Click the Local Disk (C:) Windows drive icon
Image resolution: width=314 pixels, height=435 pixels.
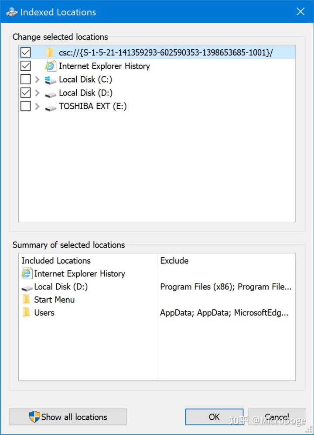(51, 80)
